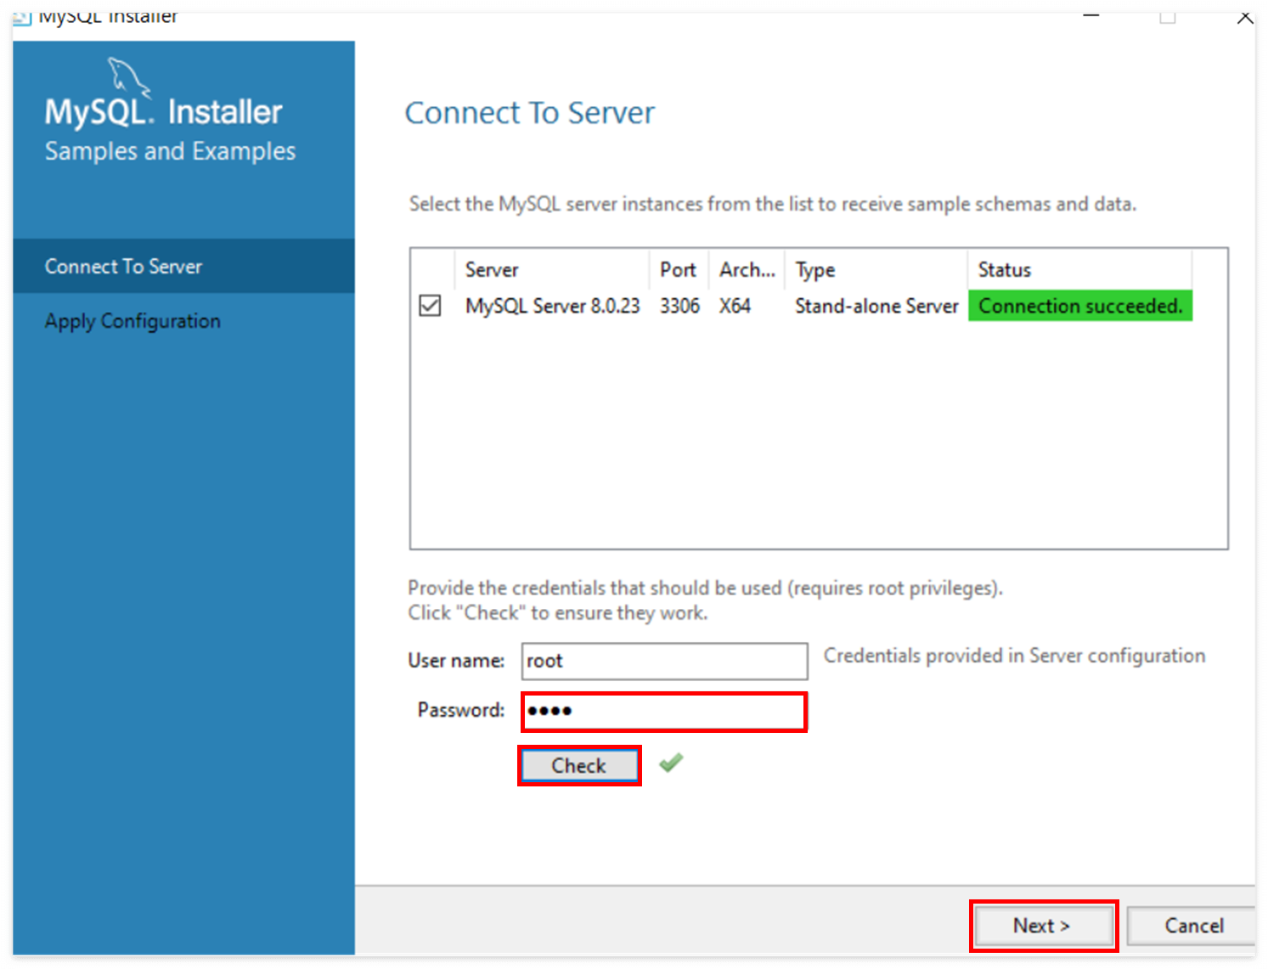The height and width of the screenshot is (969, 1268).
Task: Click the Credentials provided in Server configuration text
Action: coord(1014,656)
